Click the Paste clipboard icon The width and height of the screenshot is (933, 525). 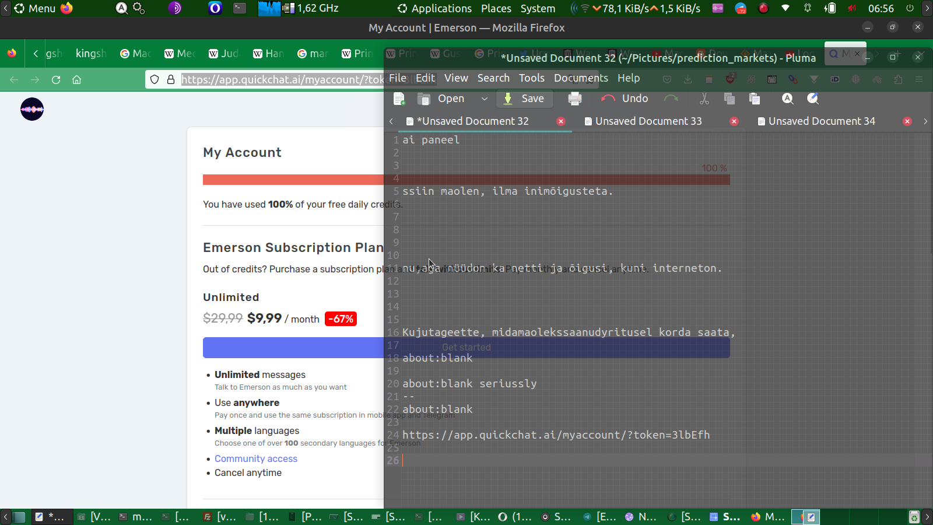(755, 99)
